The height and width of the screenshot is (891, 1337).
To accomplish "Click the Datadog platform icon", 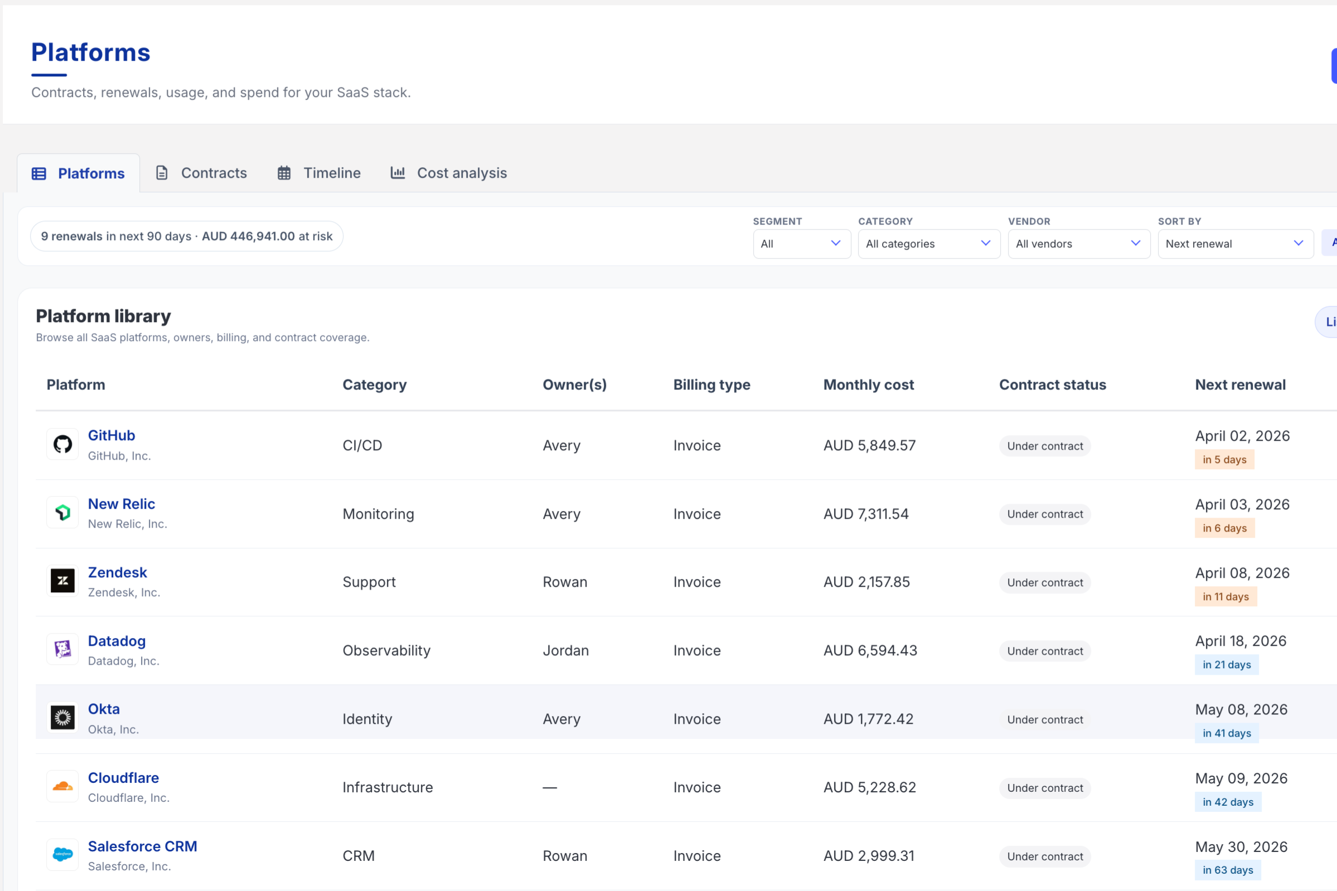I will pyautogui.click(x=62, y=649).
